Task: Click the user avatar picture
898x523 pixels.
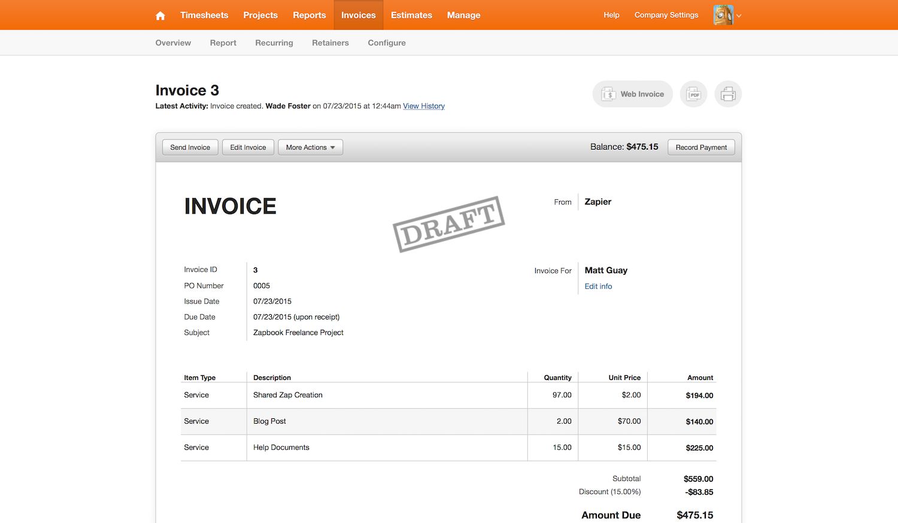Action: tap(723, 15)
